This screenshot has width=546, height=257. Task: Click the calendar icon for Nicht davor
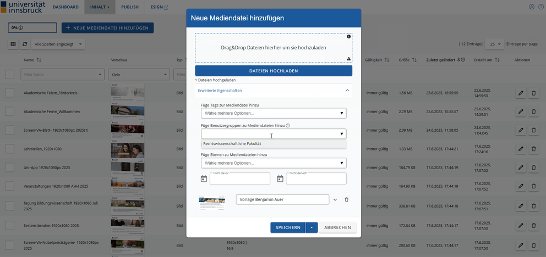(x=204, y=178)
